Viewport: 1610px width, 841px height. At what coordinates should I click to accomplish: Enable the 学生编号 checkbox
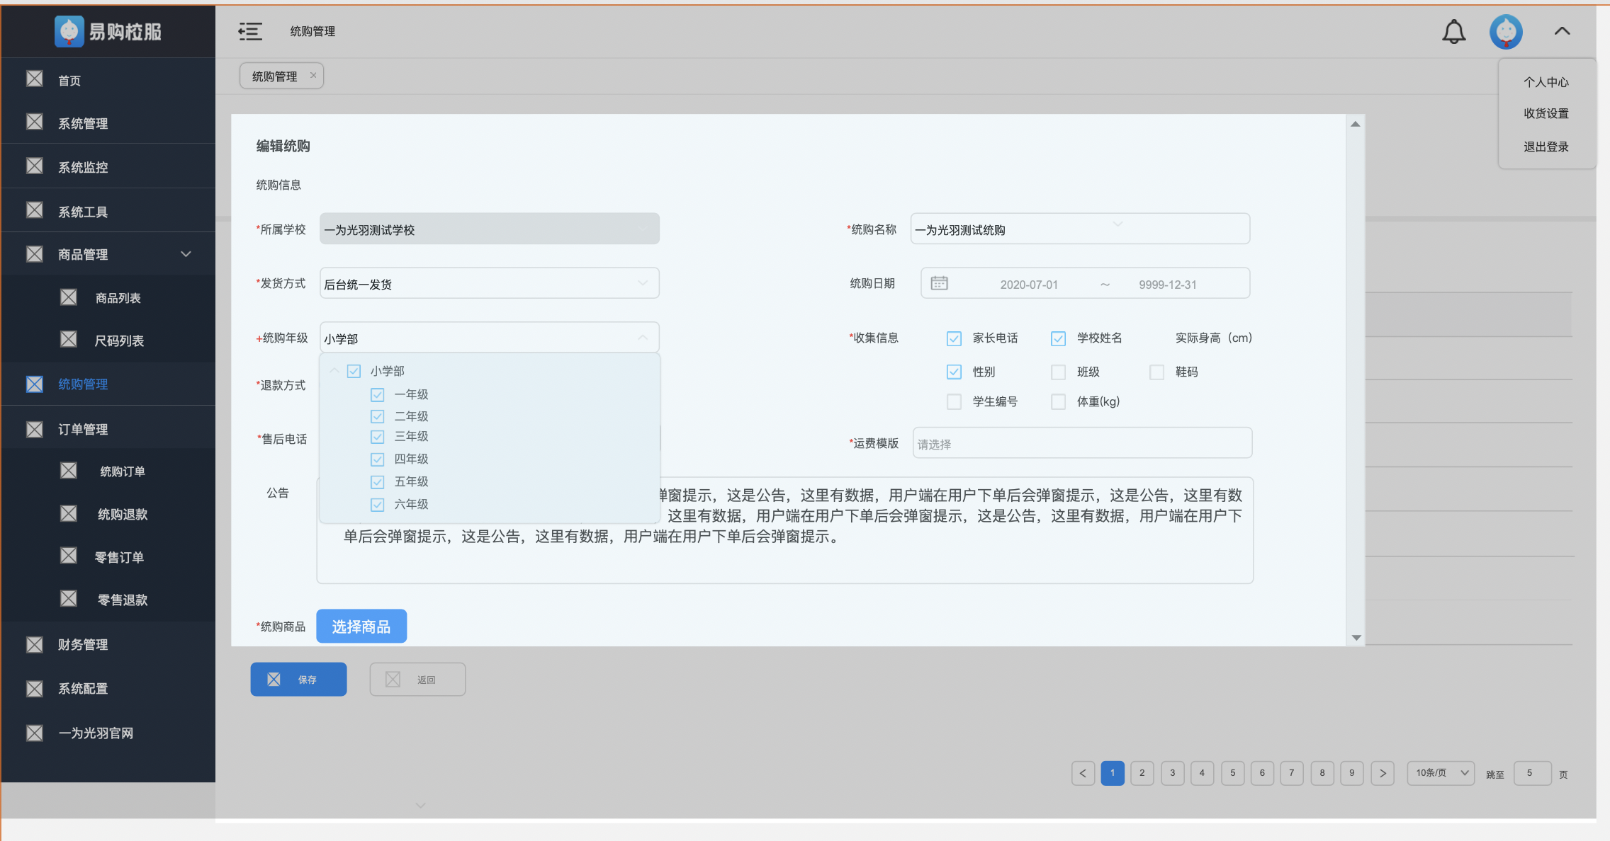(954, 401)
